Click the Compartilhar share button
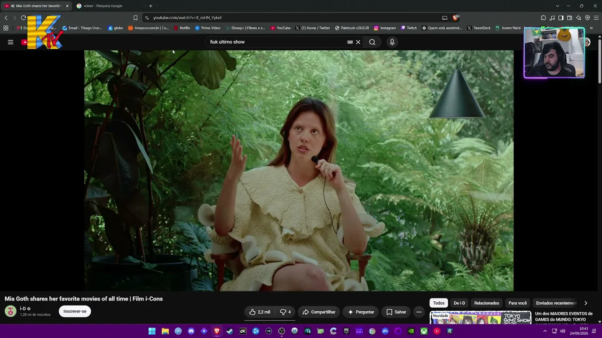 coord(319,312)
